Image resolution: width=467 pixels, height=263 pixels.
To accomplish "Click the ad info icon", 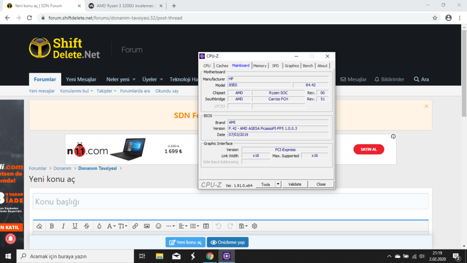I will tap(393, 136).
